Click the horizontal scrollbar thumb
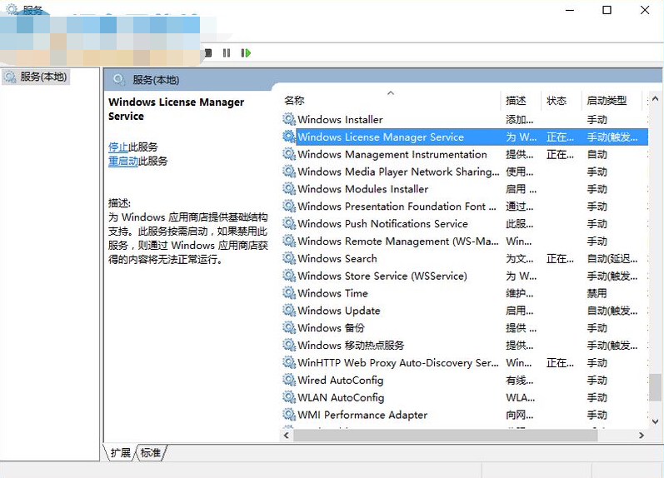Viewport: 664px width, 478px height. (x=446, y=436)
